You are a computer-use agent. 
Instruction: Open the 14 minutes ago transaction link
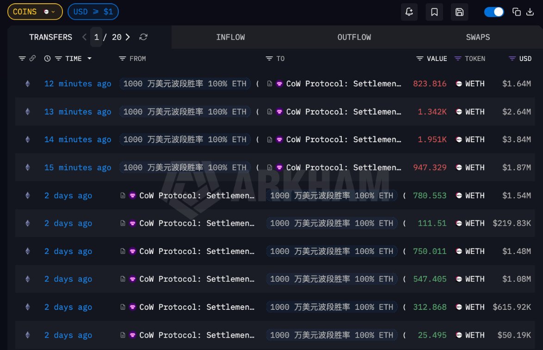point(78,139)
